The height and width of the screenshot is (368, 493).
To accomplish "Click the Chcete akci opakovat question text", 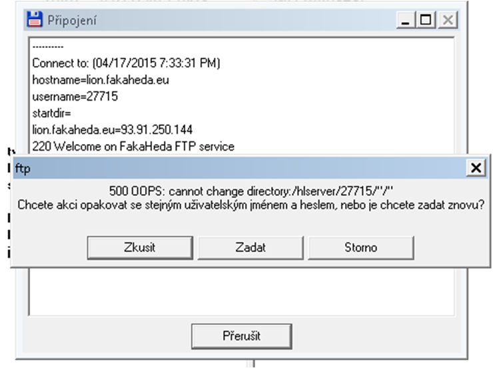I will coord(250,205).
